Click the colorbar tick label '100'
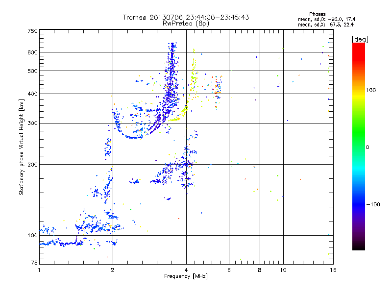Image resolution: width=392 pixels, height=294 pixels. tap(371, 90)
